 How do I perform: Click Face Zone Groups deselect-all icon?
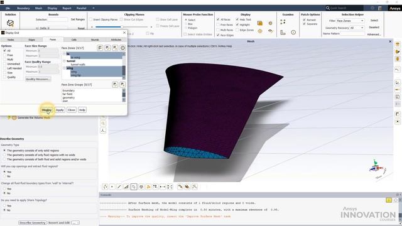click(122, 85)
